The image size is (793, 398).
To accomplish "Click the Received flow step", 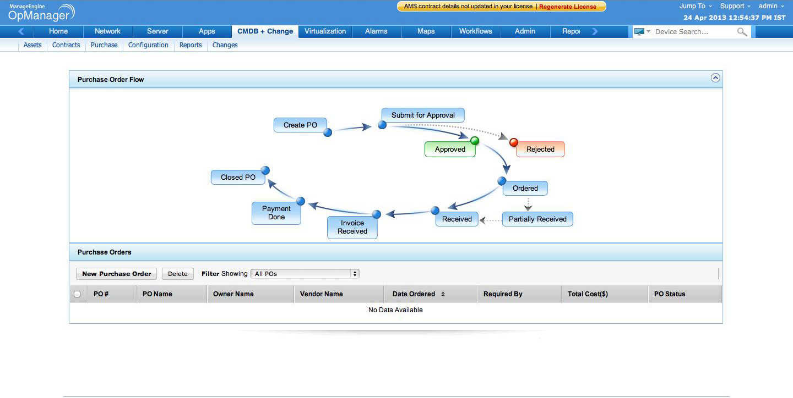I will 457,219.
